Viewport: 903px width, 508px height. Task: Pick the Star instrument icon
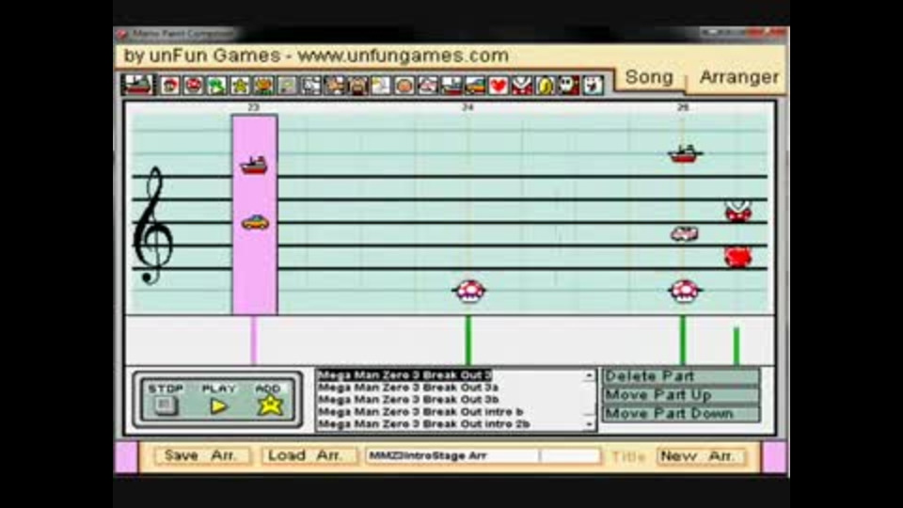point(240,86)
